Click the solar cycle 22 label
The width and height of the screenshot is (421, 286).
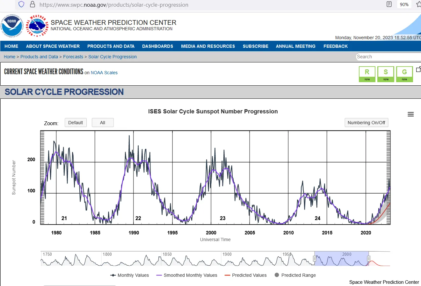click(x=138, y=218)
